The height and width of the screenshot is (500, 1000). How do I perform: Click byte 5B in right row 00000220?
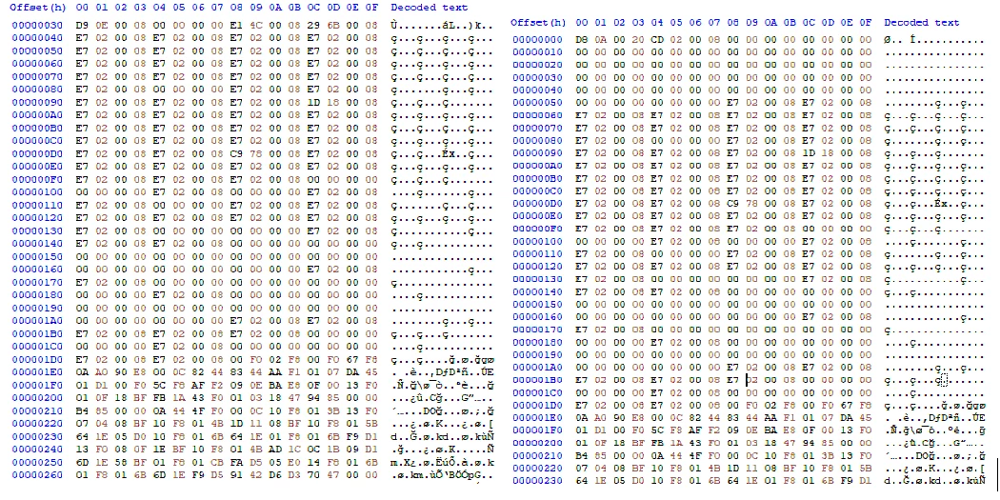(865, 469)
